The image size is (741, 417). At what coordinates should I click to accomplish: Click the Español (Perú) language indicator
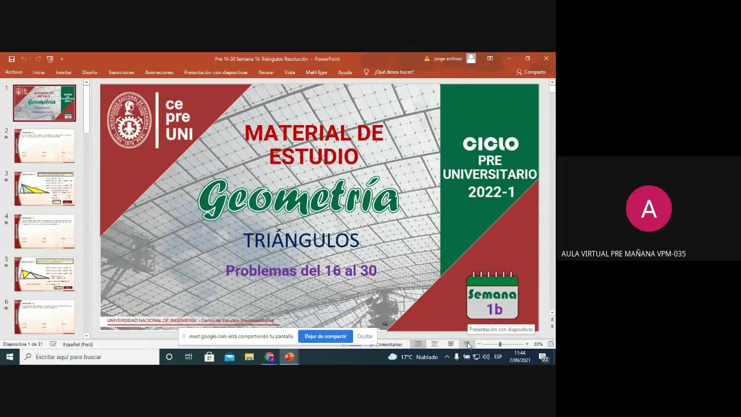pos(78,344)
